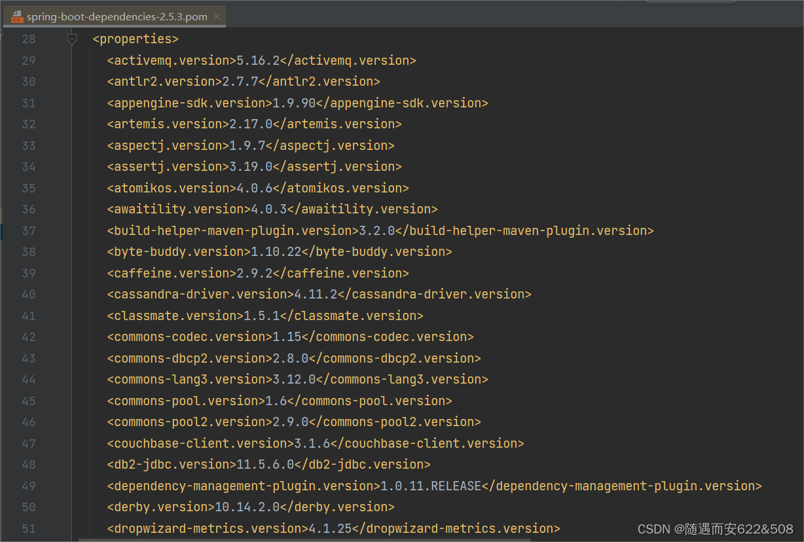Click line number 28 in gutter
Viewport: 804px width, 542px height.
point(29,39)
